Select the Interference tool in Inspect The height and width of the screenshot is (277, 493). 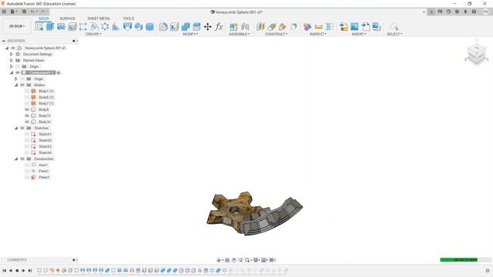[x=307, y=27]
